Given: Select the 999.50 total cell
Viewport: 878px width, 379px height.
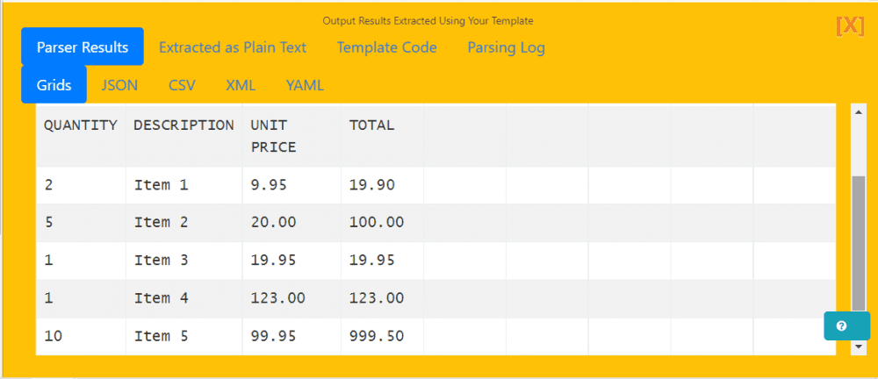Looking at the screenshot, I should click(x=377, y=336).
